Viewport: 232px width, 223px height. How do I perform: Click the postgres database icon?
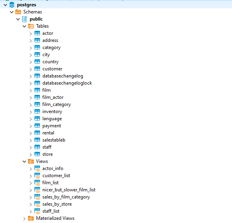click(x=12, y=5)
